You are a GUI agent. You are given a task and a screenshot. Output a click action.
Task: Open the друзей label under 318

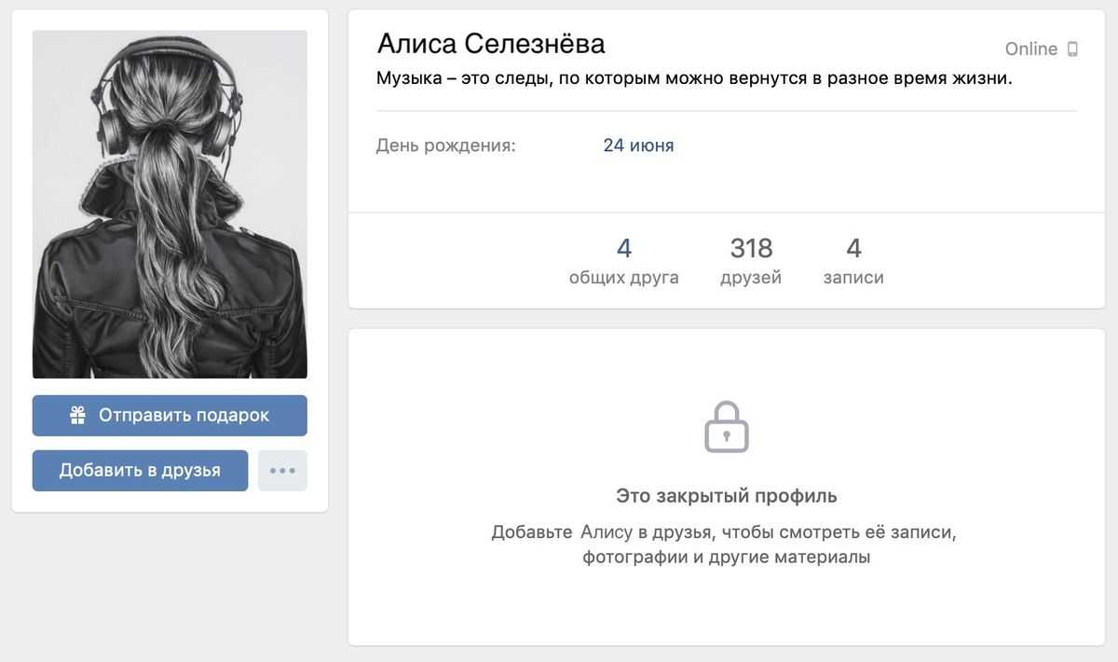[x=751, y=278]
